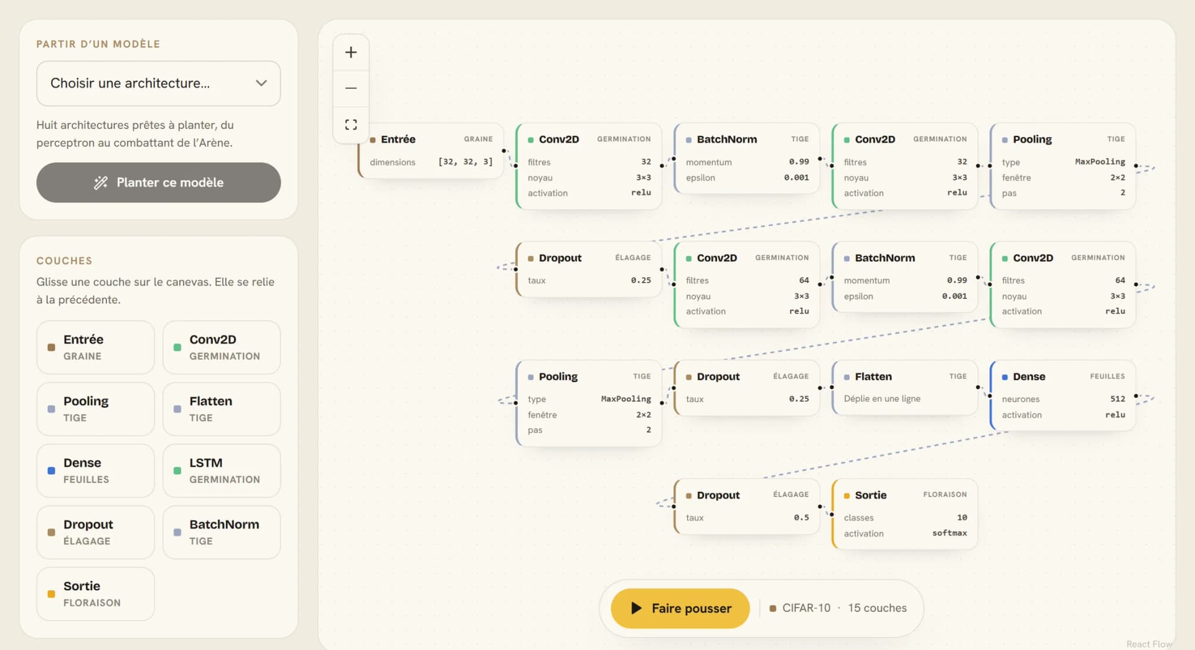Pick the Dense layer tile in Couches
Image resolution: width=1195 pixels, height=650 pixels.
[95, 471]
